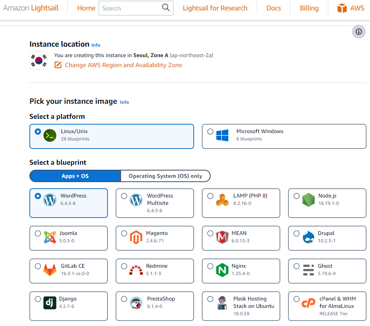Click the Plesk Hosting Stack icon
The width and height of the screenshot is (370, 326).
point(222,303)
